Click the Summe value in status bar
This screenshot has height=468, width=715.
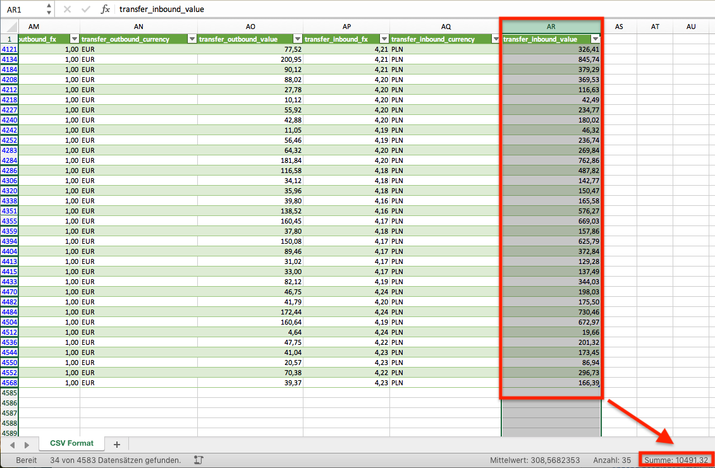(676, 460)
